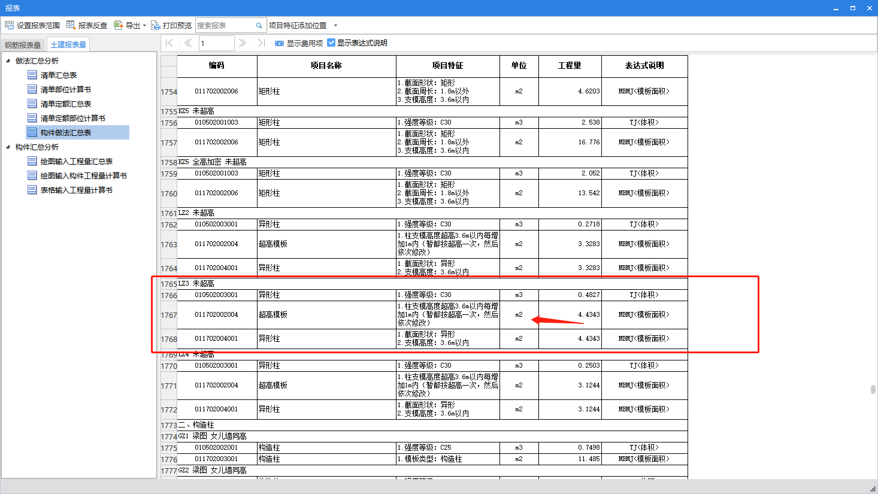Uncheck the 显示表达式说明 checkbox

pyautogui.click(x=331, y=43)
